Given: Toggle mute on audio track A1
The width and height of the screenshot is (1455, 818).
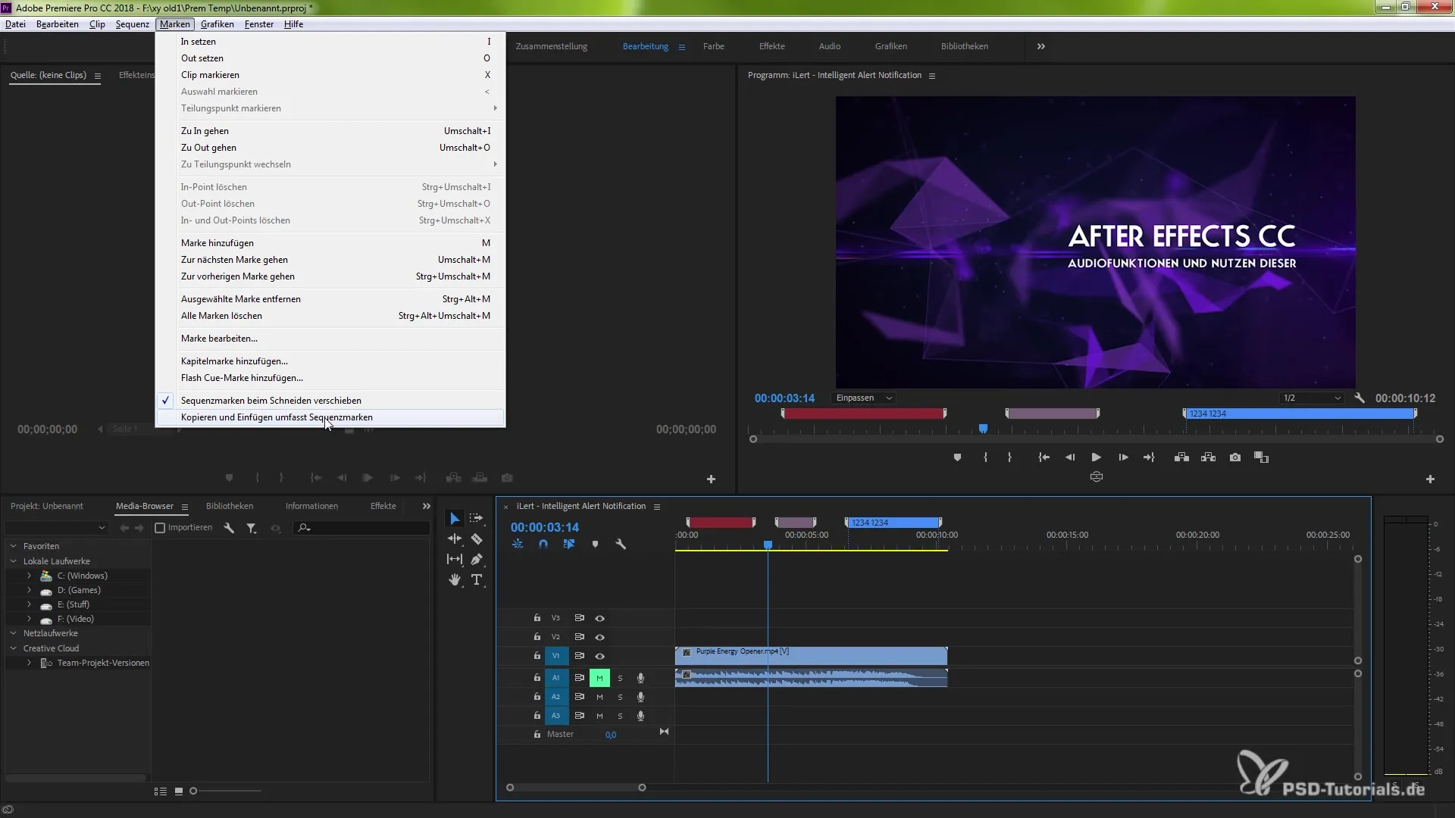Looking at the screenshot, I should pos(599,678).
